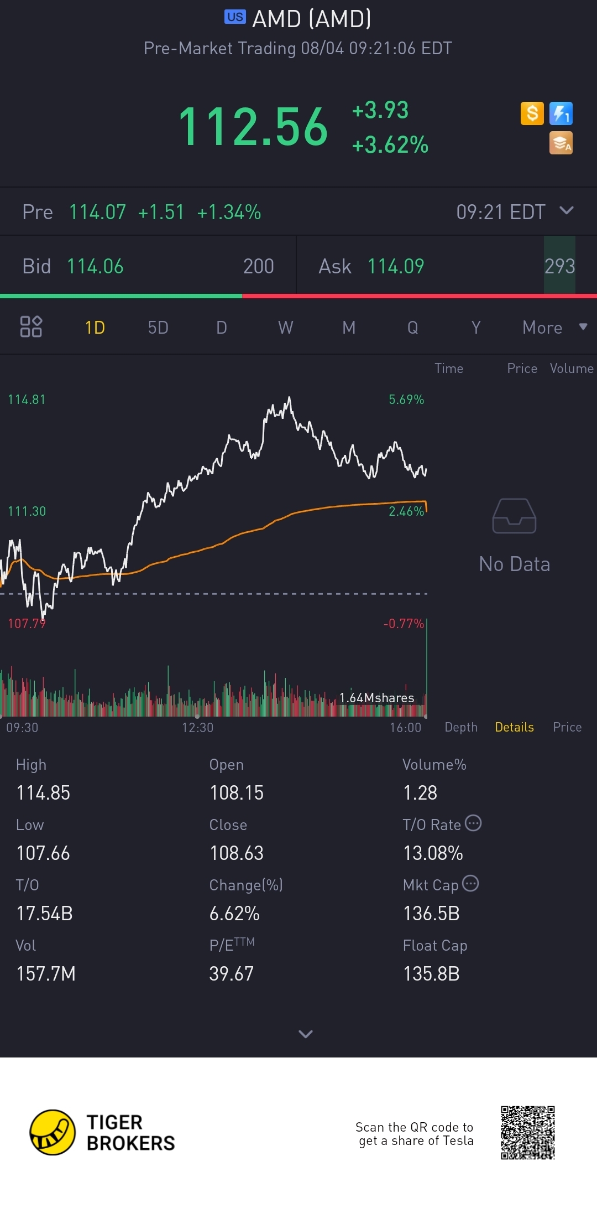Tap the orange stacked layers icon

click(561, 143)
